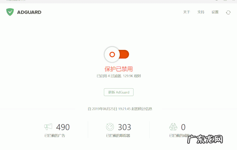Click the radar blocked trackers icon
Screen dimensions: 237x150
click(110, 127)
